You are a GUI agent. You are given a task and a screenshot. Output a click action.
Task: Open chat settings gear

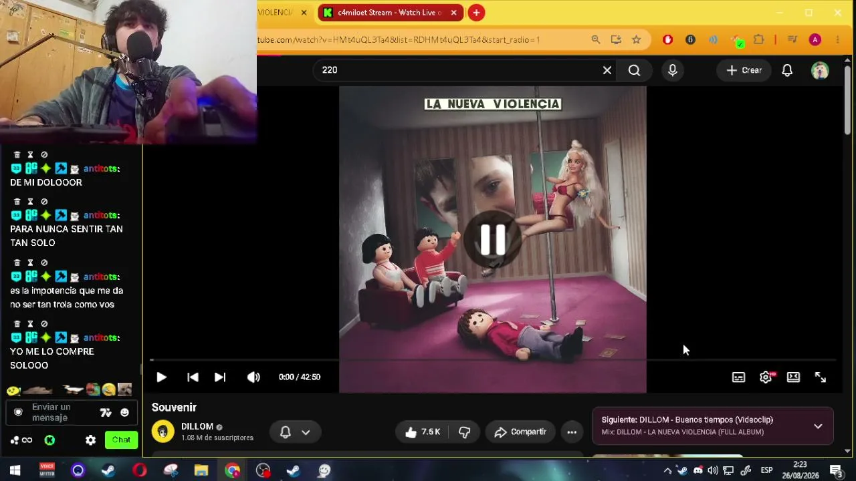tap(90, 440)
